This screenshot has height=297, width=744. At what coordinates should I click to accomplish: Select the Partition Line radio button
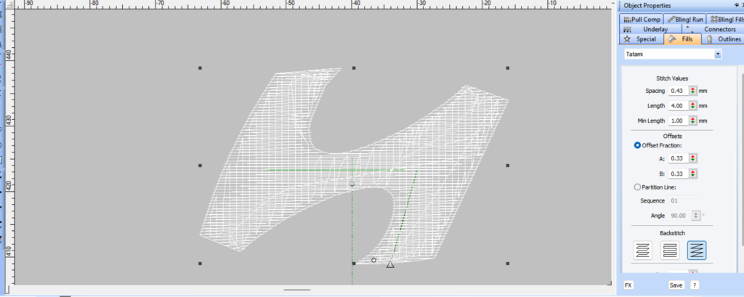637,187
